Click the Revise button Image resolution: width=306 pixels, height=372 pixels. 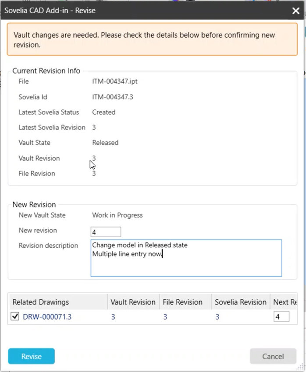(x=32, y=356)
